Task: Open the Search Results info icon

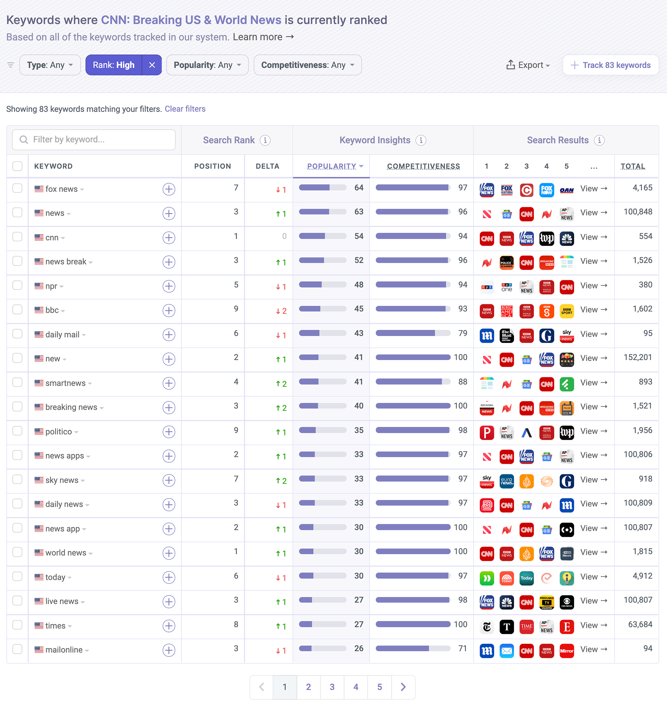Action: click(599, 140)
